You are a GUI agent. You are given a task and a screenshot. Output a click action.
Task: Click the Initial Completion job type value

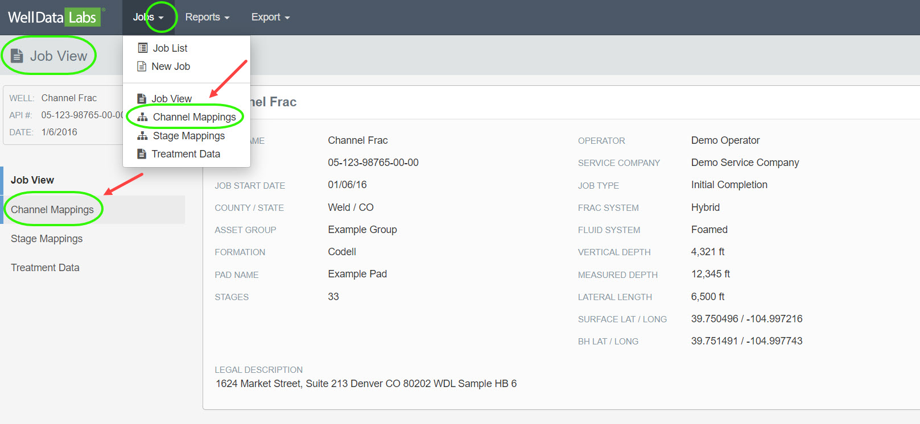(729, 185)
